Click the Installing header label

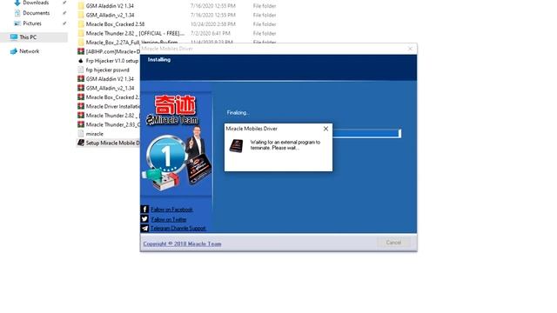[x=159, y=60]
